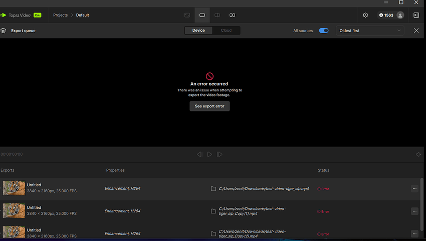Open the settings gear icon

(x=365, y=15)
